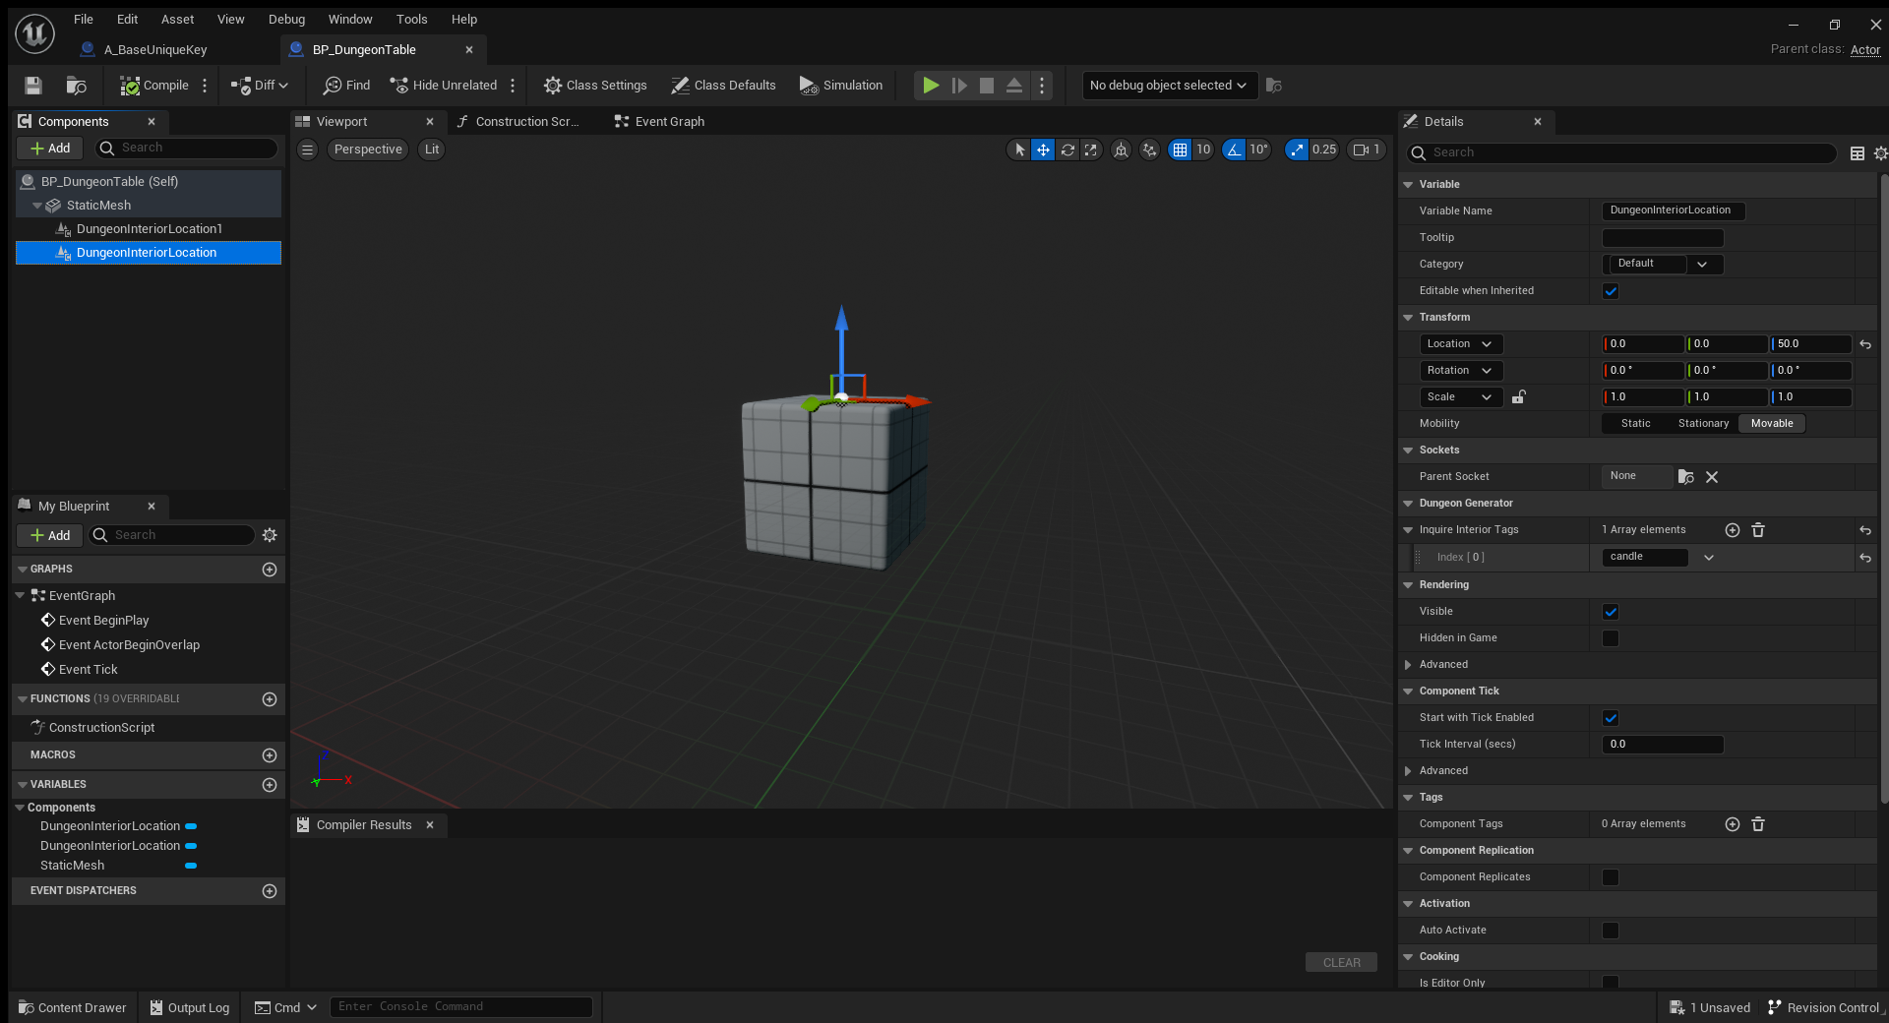Stop the play session
The height and width of the screenshot is (1023, 1889).
[x=987, y=86]
